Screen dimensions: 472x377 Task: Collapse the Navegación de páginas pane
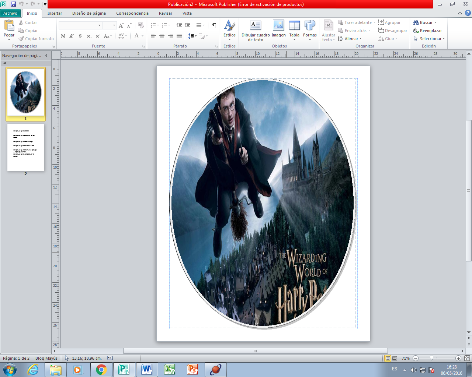pos(46,56)
